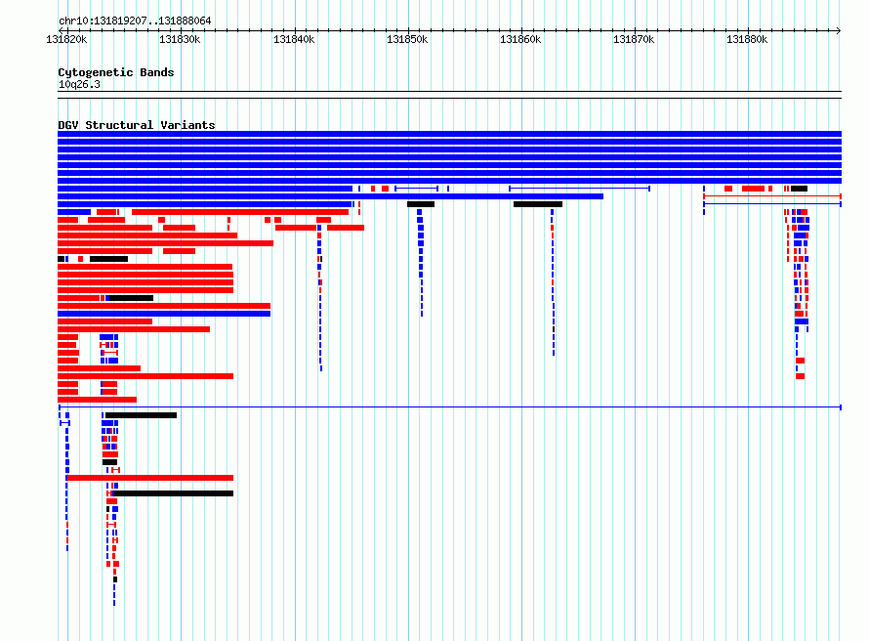Select the black variant bar near 131860k
This screenshot has width=869, height=641.
[x=538, y=204]
